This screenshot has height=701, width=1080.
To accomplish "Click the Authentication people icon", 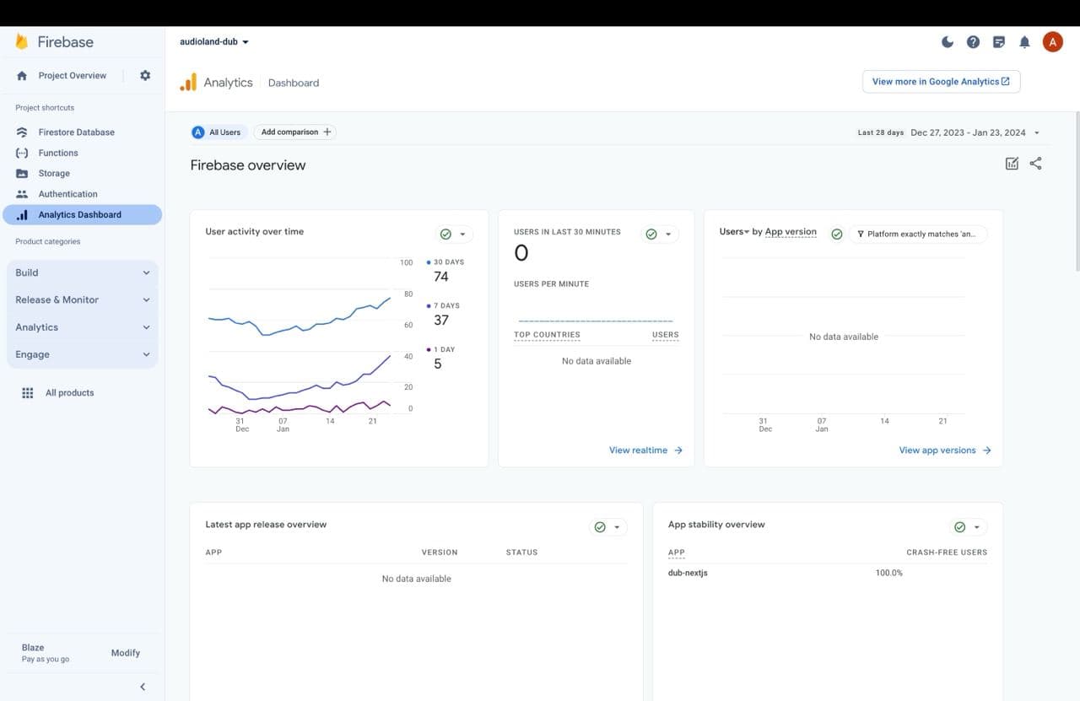I will coord(22,194).
